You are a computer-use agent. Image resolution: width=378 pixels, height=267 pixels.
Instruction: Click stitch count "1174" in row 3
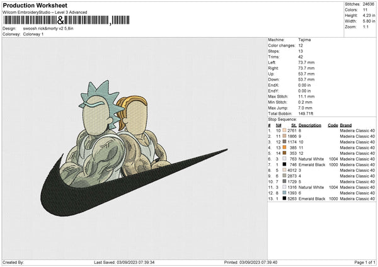pos(292,142)
